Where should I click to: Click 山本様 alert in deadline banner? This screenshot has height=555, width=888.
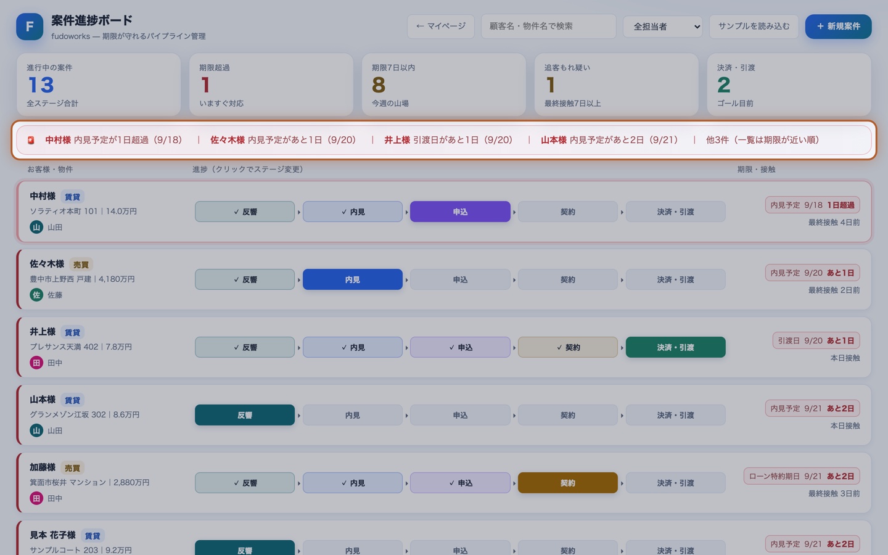click(x=609, y=140)
